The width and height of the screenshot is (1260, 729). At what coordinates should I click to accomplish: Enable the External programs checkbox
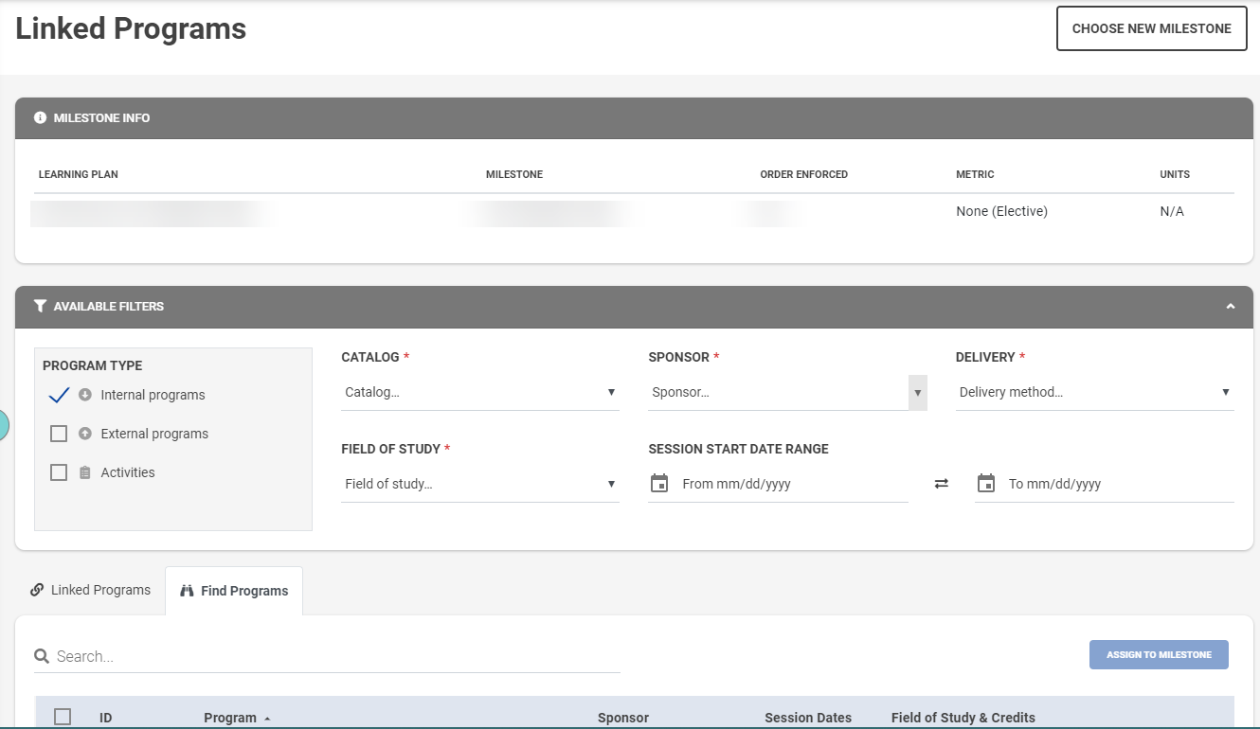(59, 434)
